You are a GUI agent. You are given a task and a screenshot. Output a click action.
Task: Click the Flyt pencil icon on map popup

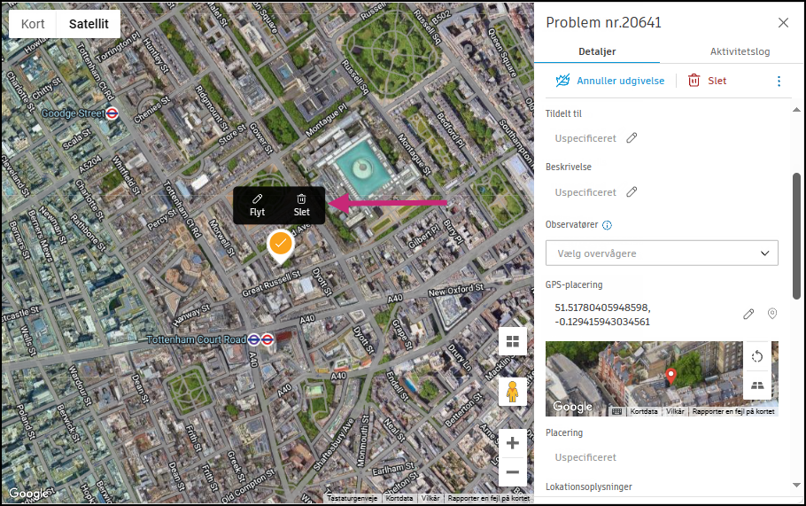tap(258, 199)
